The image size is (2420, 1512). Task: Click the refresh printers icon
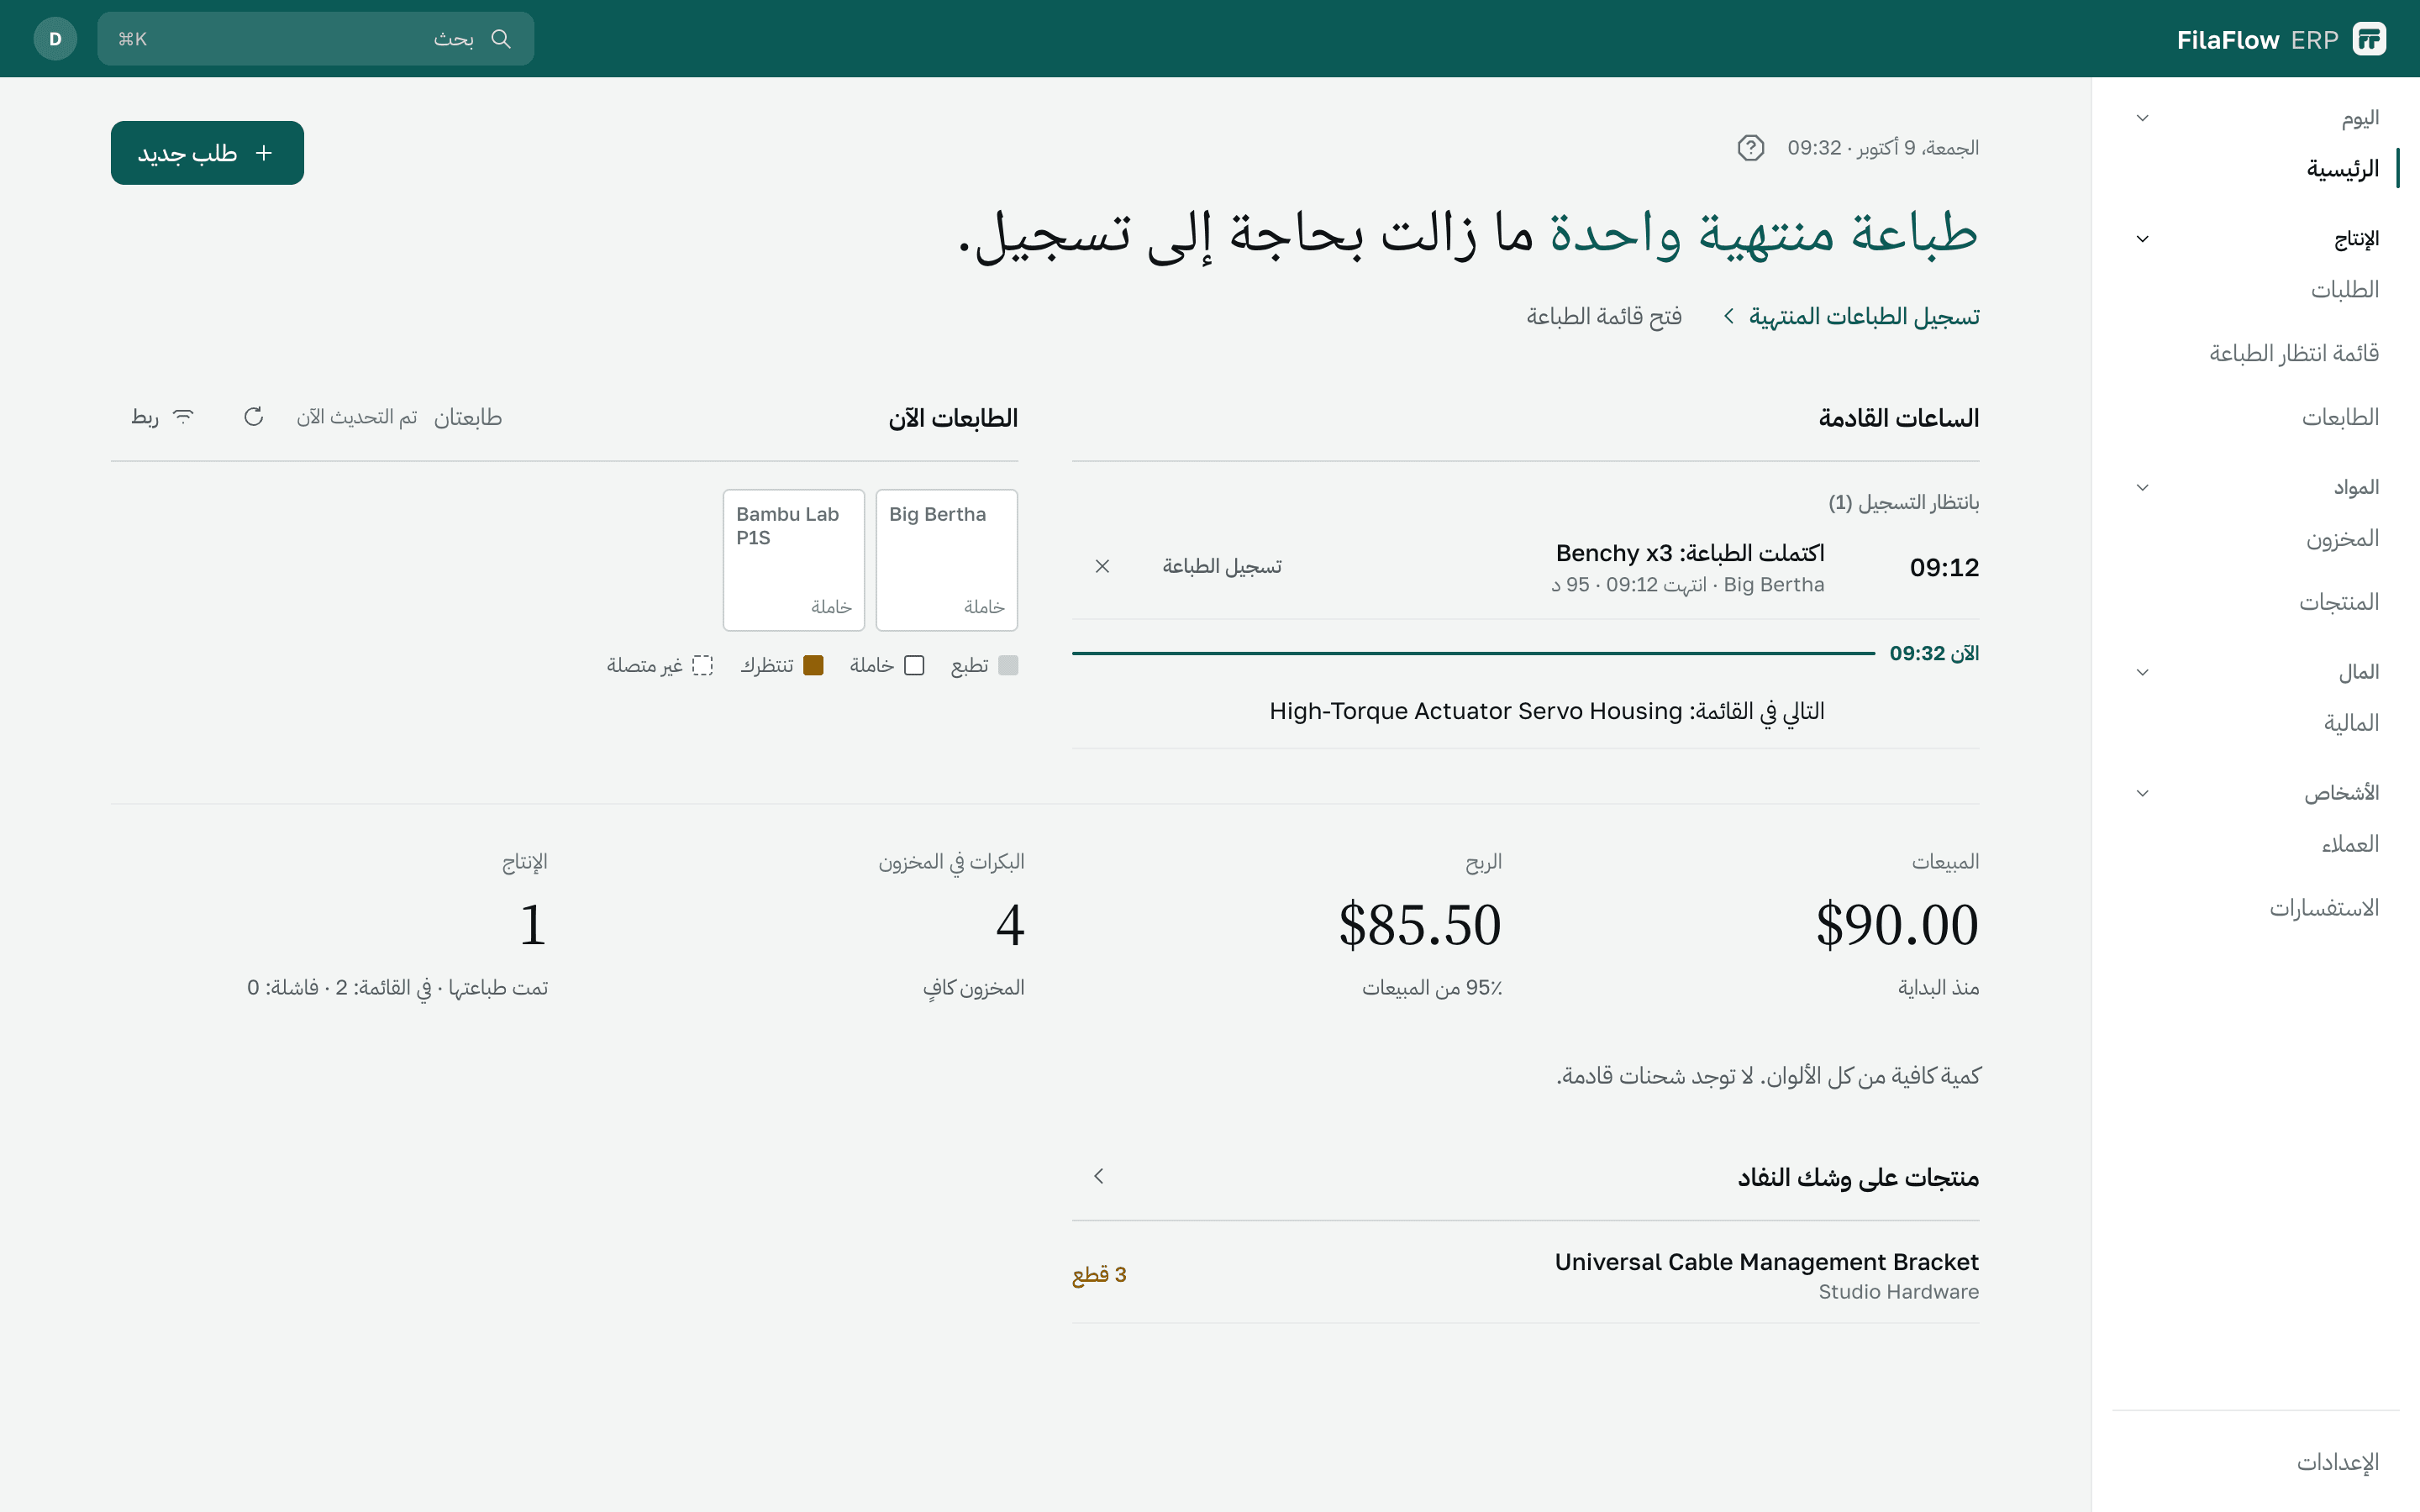coord(254,417)
